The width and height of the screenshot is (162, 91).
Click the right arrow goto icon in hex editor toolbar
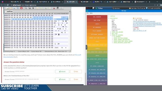(33, 8)
